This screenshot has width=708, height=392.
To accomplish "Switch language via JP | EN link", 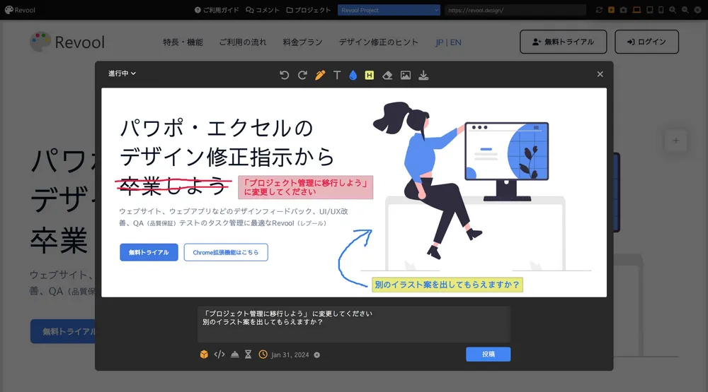I will [448, 42].
